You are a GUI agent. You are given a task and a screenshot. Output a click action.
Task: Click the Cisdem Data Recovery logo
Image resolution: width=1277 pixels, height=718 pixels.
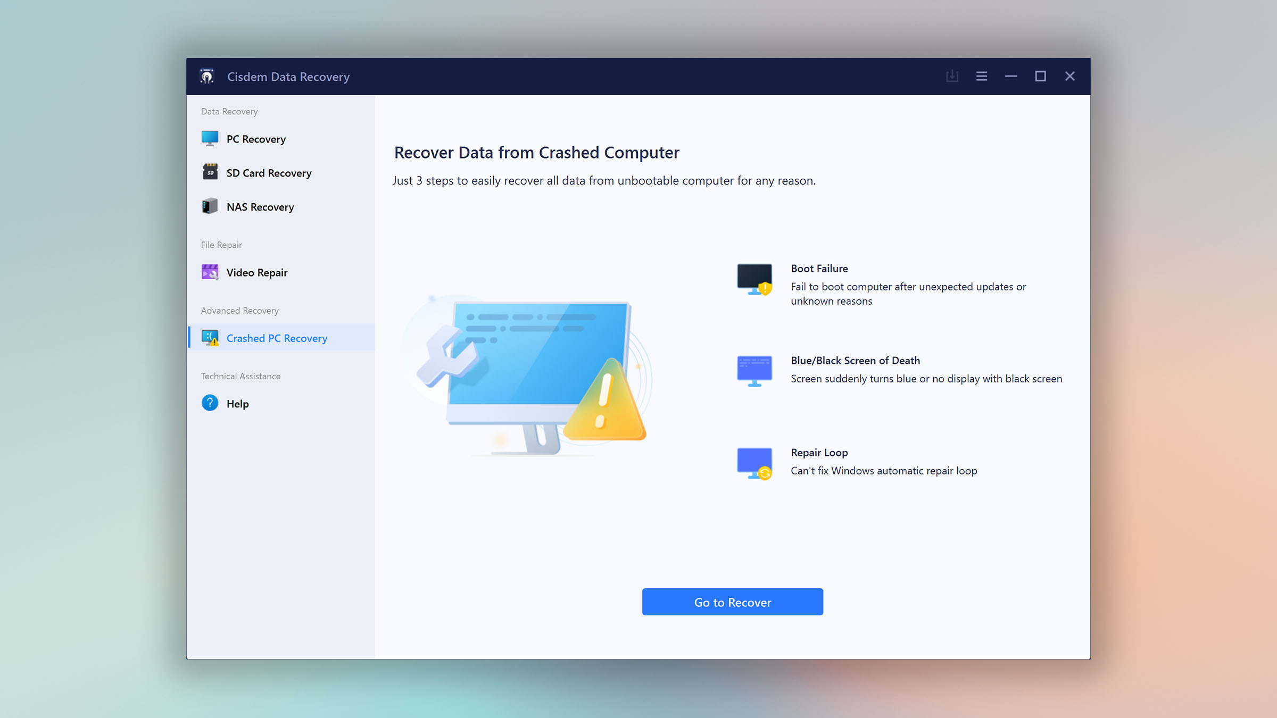(x=207, y=76)
